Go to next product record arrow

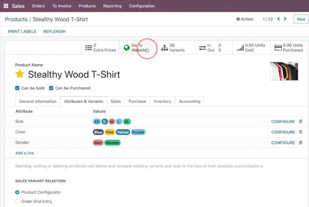[x=285, y=19]
